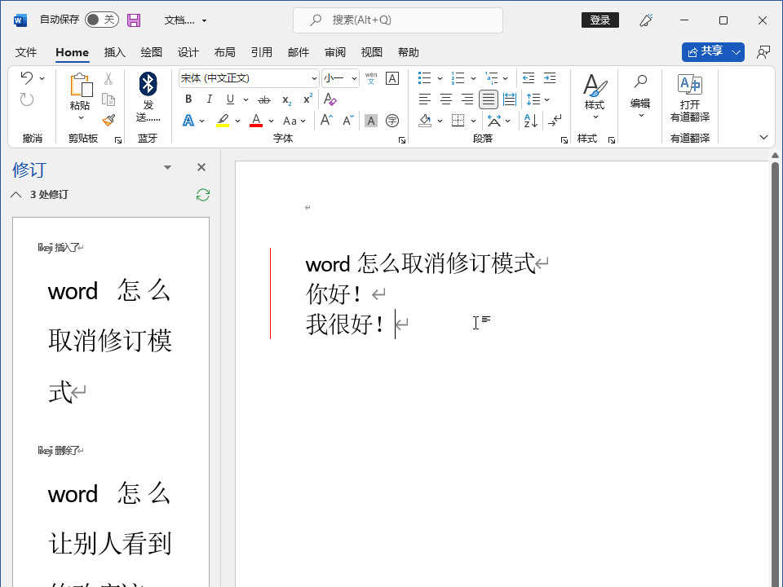Cut selection with scissors icon

pos(108,78)
